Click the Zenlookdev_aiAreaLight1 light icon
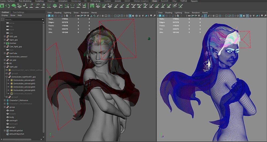This screenshot has height=142, width=267. pos(11,80)
